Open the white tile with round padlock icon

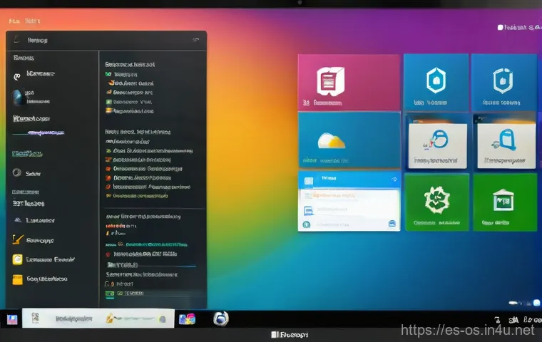tap(437, 146)
